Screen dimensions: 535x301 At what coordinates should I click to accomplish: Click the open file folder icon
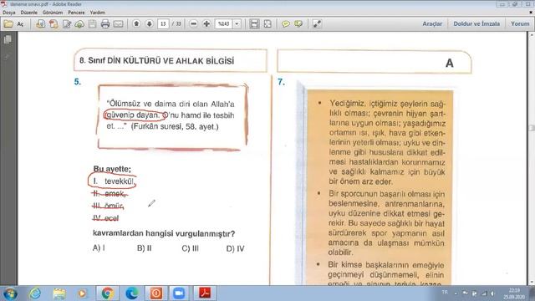pos(8,24)
